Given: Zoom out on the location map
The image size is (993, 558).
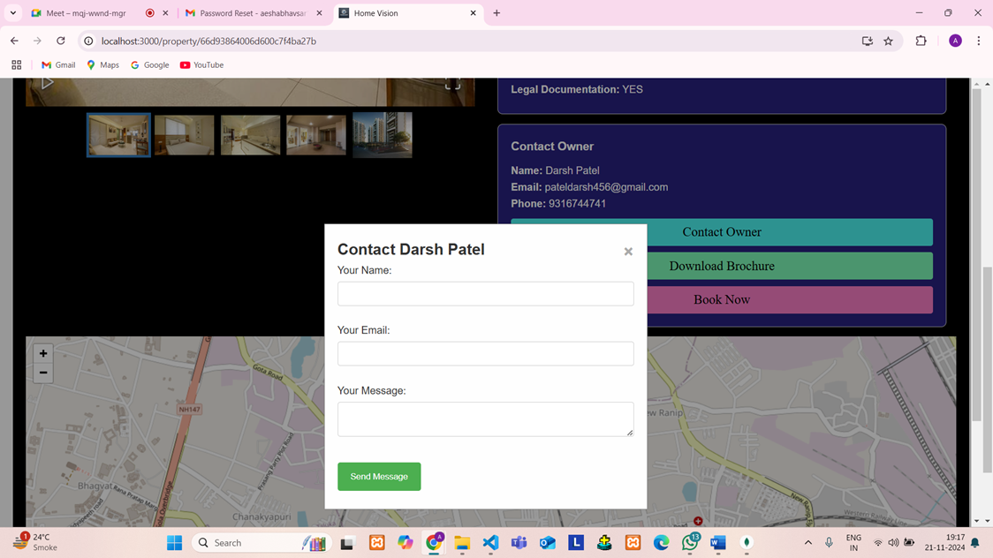Looking at the screenshot, I should point(42,373).
